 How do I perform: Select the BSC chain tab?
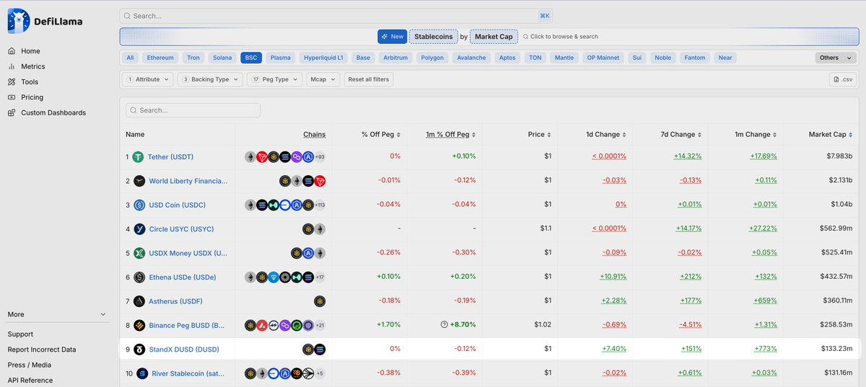pos(251,58)
